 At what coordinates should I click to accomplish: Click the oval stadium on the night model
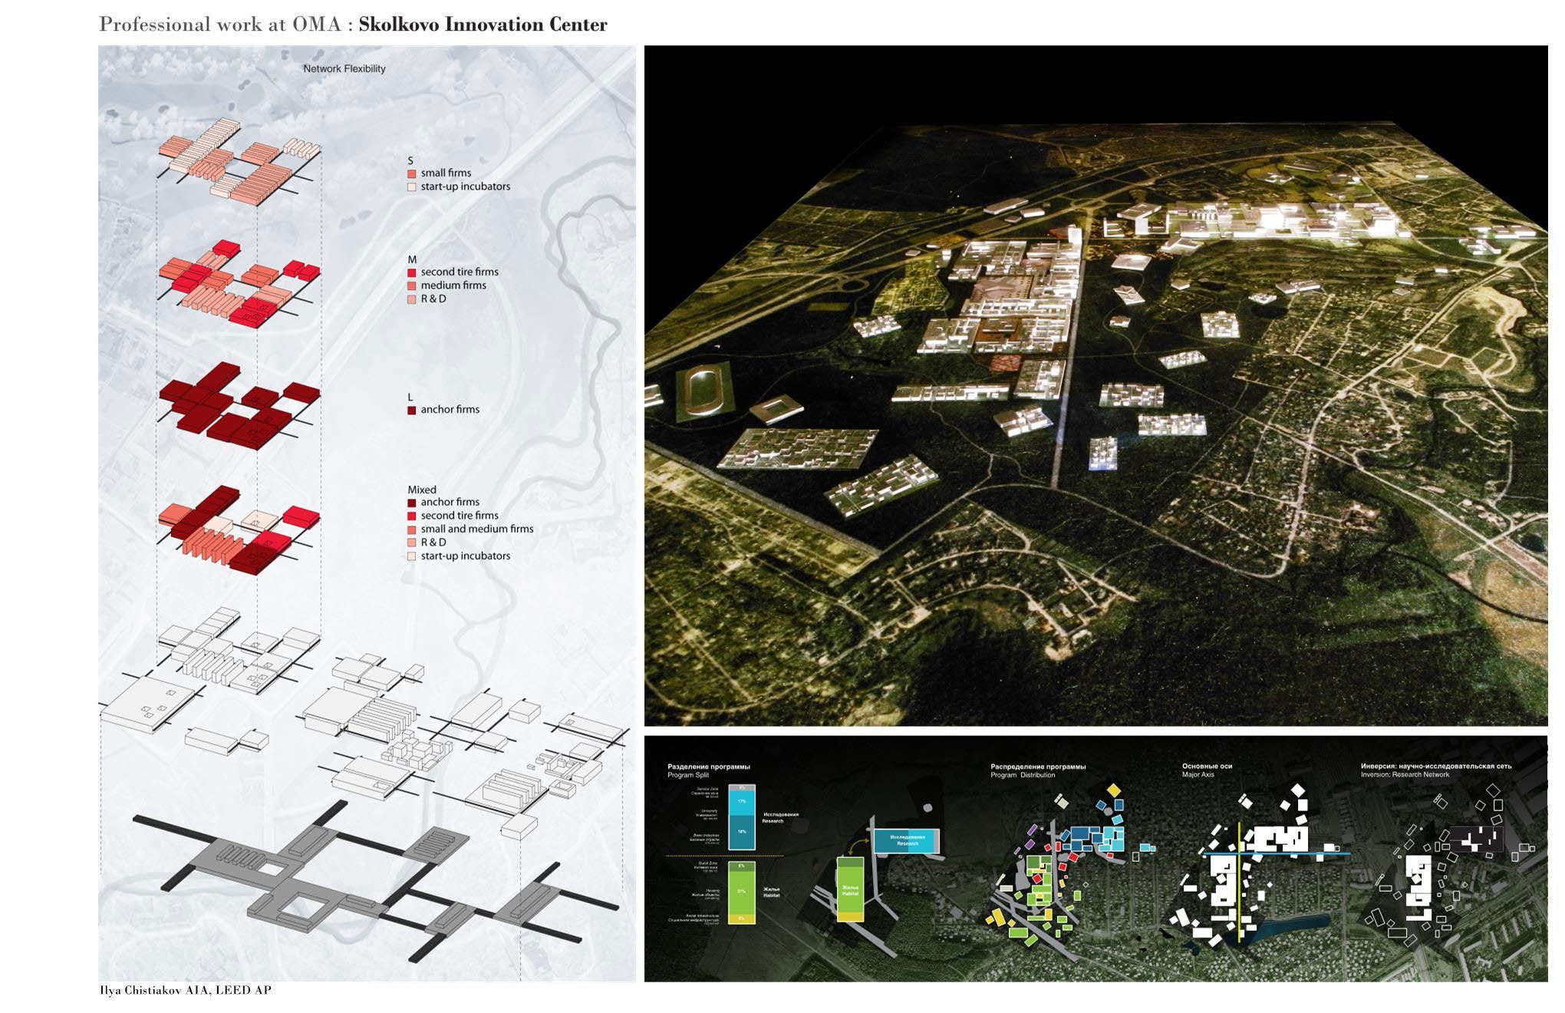tap(704, 391)
